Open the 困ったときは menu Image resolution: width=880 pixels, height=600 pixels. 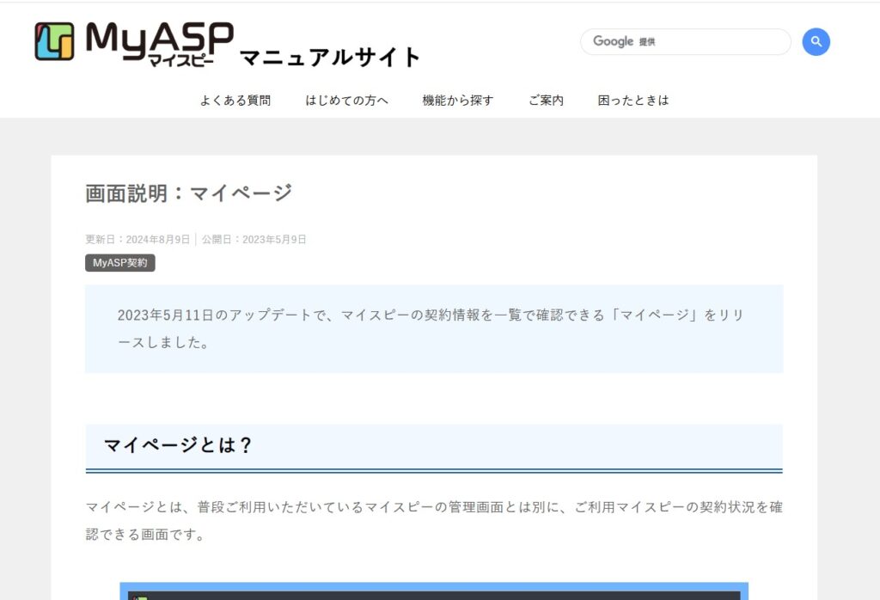(633, 101)
